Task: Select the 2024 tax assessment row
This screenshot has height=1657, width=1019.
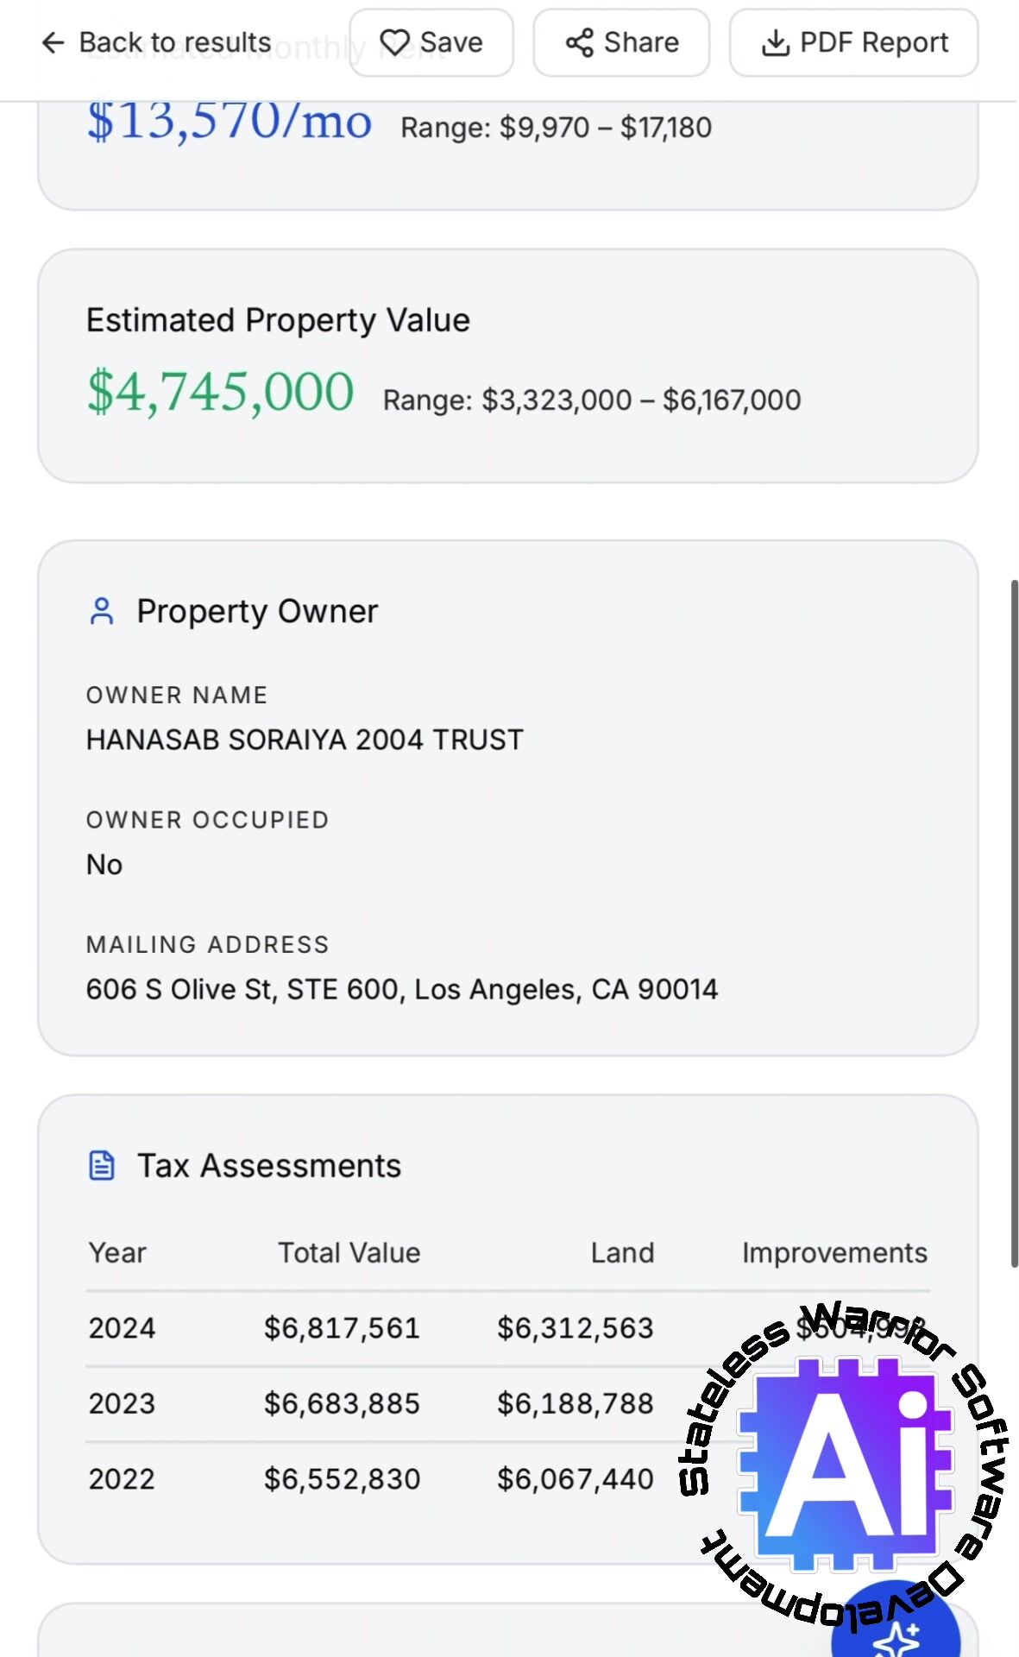Action: (122, 1328)
